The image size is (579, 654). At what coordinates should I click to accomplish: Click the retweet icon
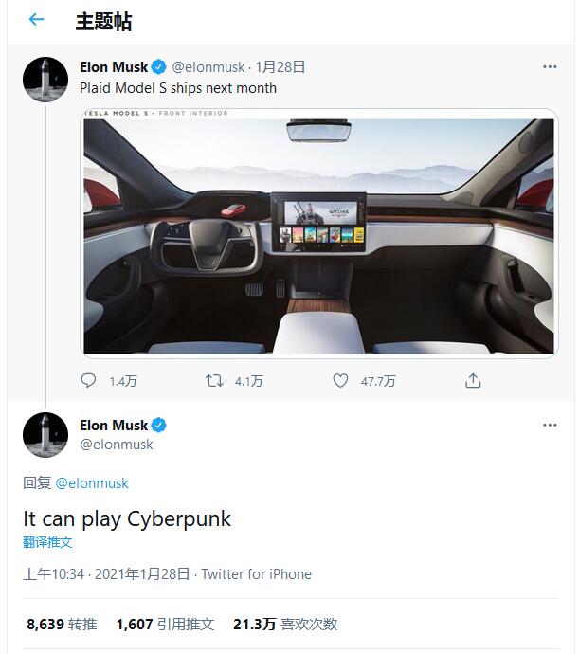pyautogui.click(x=215, y=381)
